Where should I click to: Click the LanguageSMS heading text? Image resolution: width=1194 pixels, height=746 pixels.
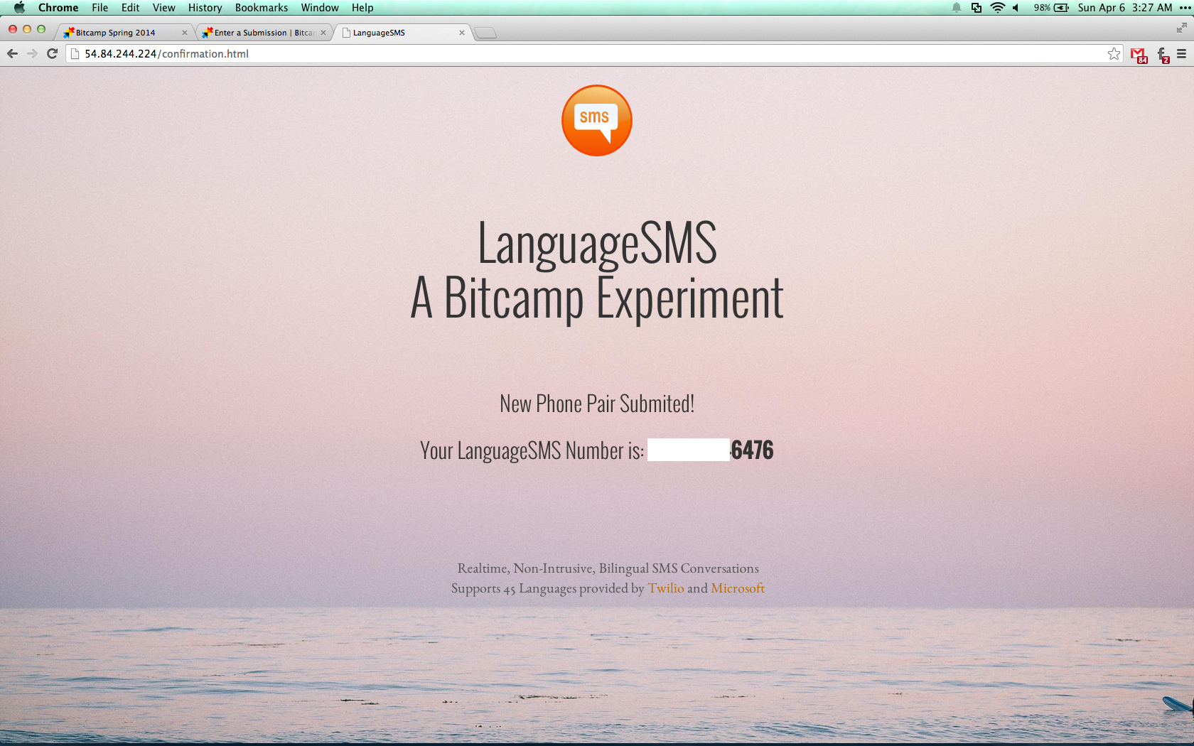pyautogui.click(x=597, y=243)
